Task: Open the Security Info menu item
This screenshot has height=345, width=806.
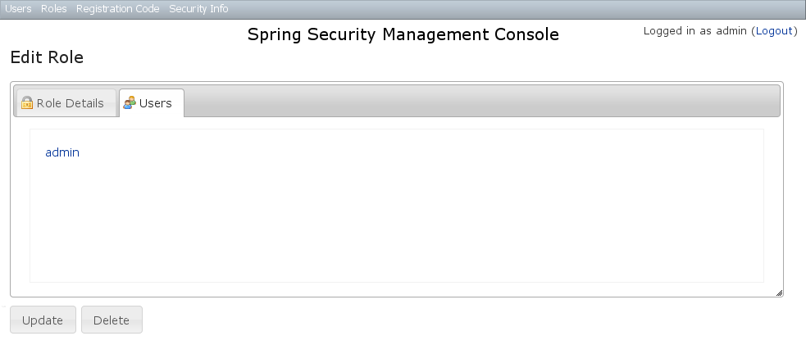Action: [x=198, y=9]
